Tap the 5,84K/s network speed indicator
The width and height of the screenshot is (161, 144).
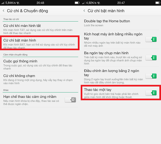pos(10,3)
